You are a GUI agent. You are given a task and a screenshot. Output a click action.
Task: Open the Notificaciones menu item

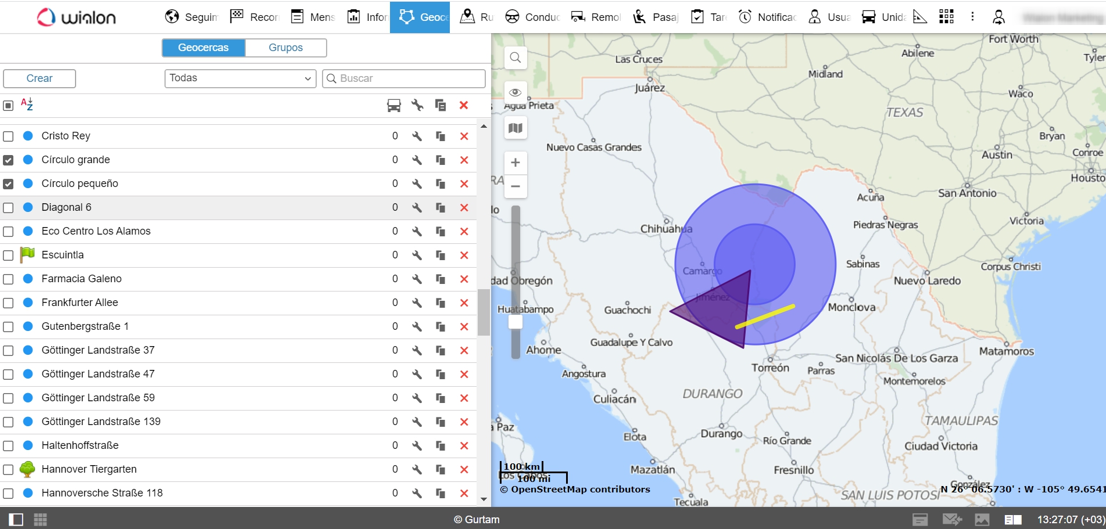point(767,17)
